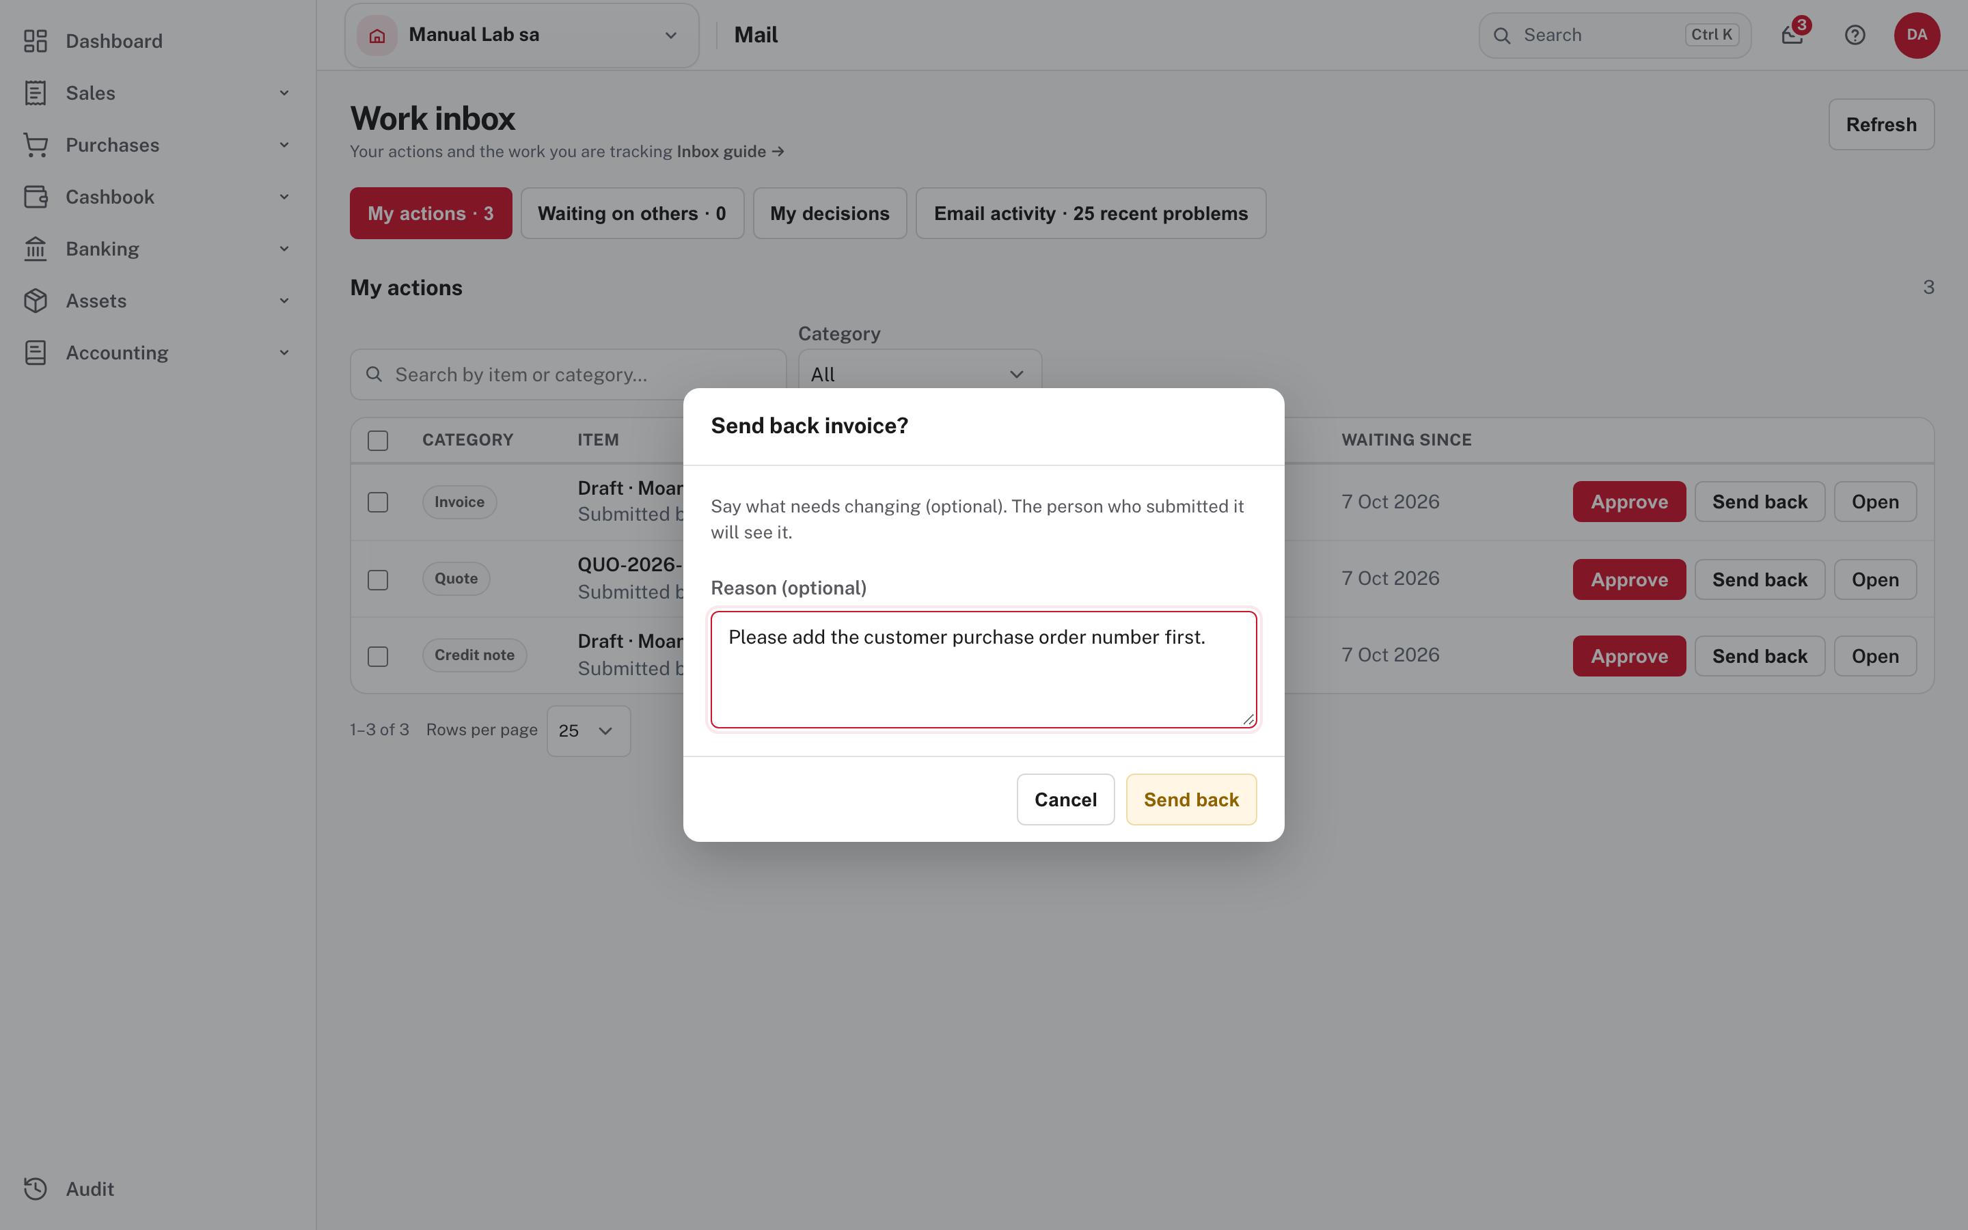The height and width of the screenshot is (1230, 1968).
Task: Open the DA user avatar
Action: click(x=1917, y=35)
